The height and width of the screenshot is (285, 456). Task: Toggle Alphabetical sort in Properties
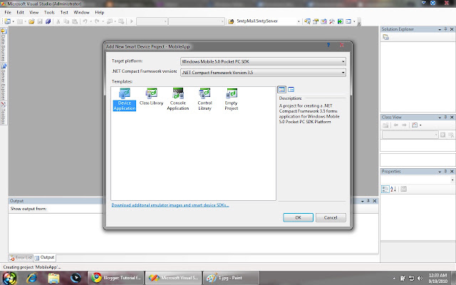(393, 190)
